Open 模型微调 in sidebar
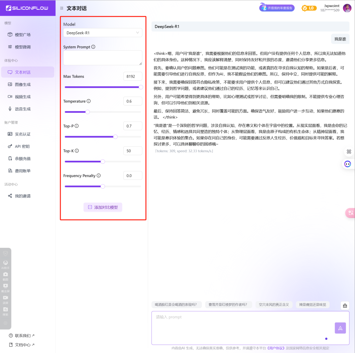 28,47
